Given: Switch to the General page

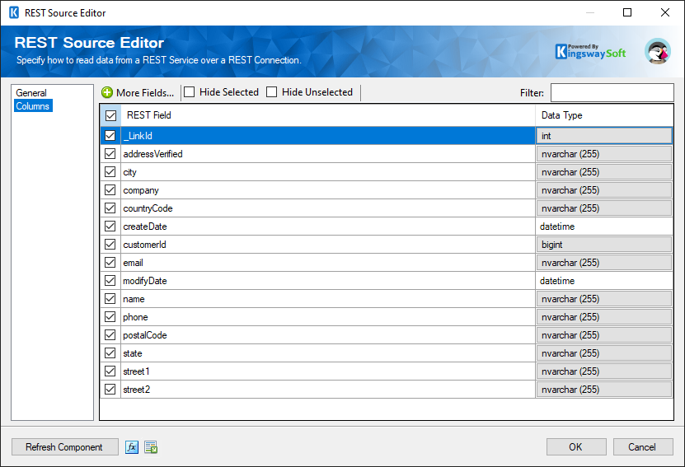Looking at the screenshot, I should pos(31,93).
